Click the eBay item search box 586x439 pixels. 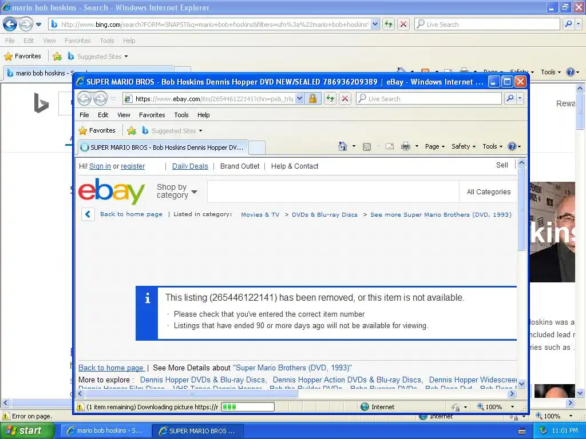(x=333, y=191)
